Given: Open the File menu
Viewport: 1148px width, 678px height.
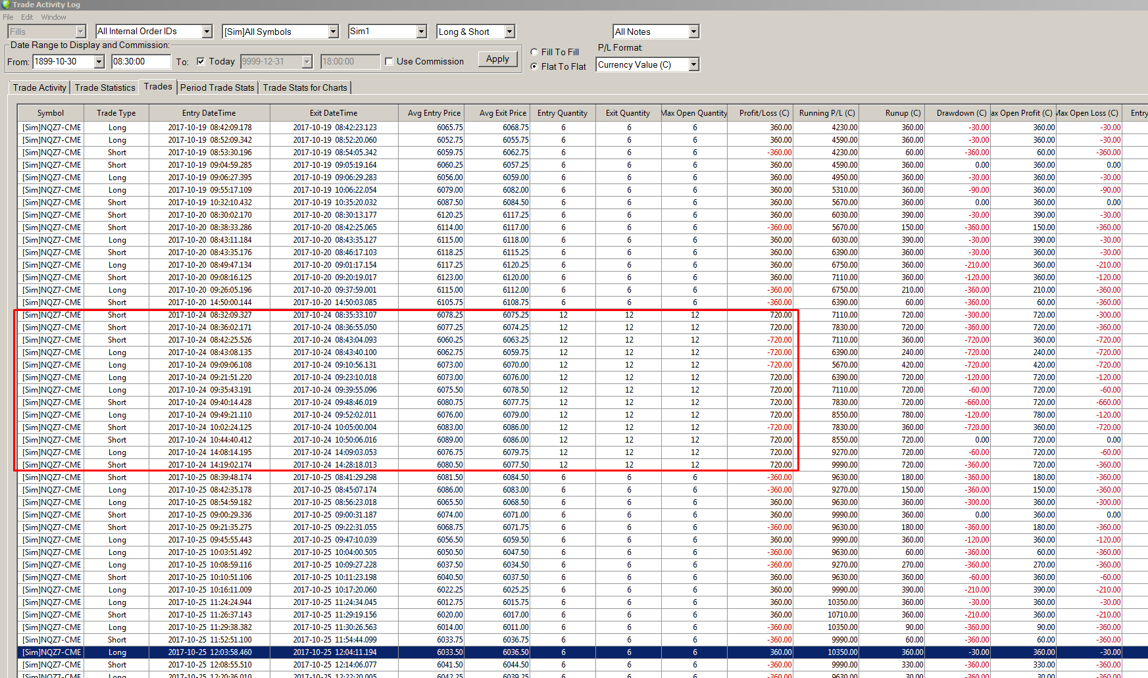Looking at the screenshot, I should coord(8,17).
